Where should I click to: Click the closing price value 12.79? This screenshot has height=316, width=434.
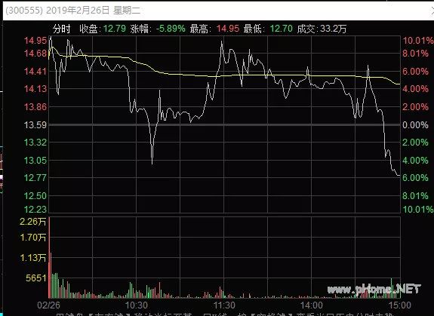(x=114, y=29)
